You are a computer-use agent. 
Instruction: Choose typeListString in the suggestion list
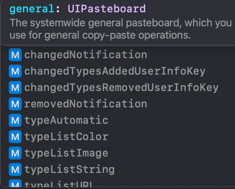point(70,169)
